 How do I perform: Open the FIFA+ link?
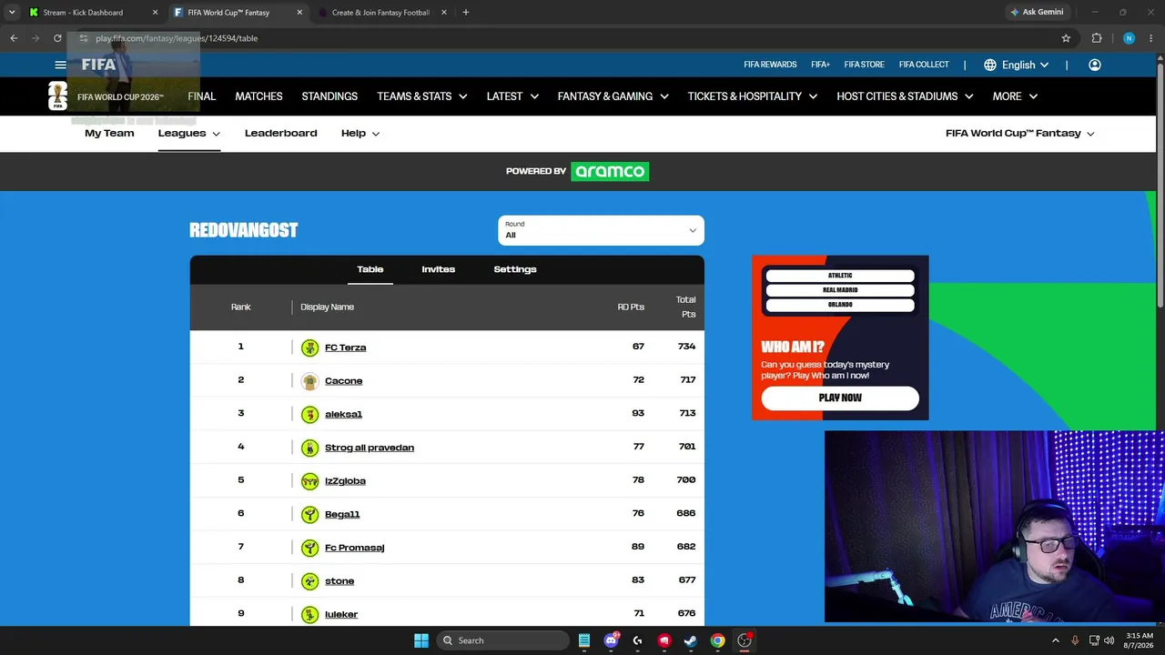821,65
